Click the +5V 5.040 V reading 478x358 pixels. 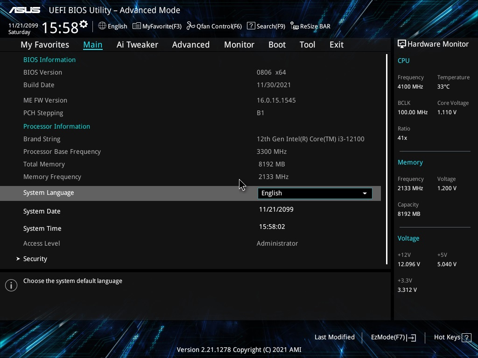click(x=447, y=264)
